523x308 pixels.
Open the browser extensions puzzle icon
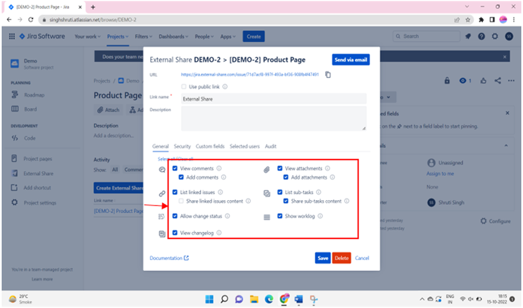(481, 20)
